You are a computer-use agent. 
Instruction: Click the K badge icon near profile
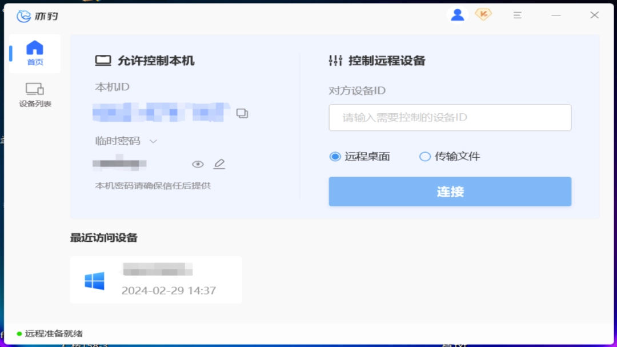pos(483,15)
